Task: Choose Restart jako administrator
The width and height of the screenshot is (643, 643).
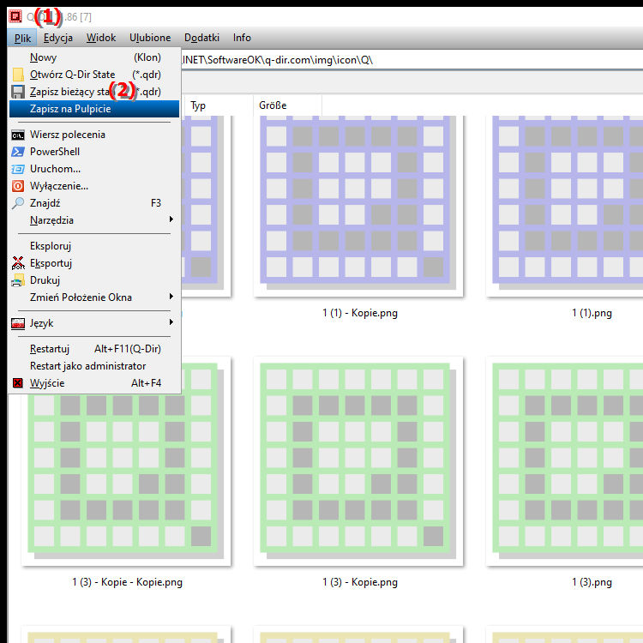Action: tap(94, 366)
